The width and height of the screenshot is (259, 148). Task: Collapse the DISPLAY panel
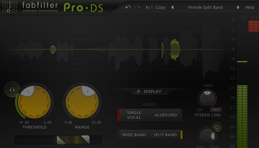coord(150,92)
